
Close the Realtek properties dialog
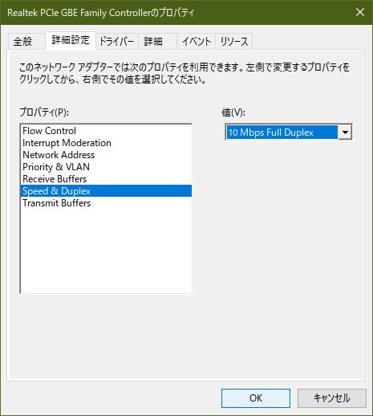coord(360,12)
